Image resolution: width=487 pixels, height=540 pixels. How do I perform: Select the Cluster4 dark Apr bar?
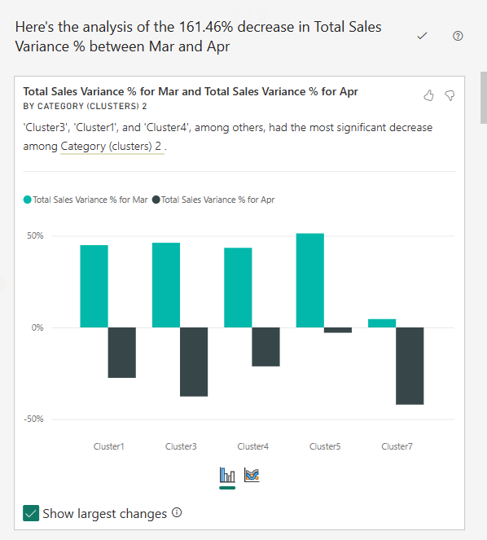pyautogui.click(x=265, y=347)
